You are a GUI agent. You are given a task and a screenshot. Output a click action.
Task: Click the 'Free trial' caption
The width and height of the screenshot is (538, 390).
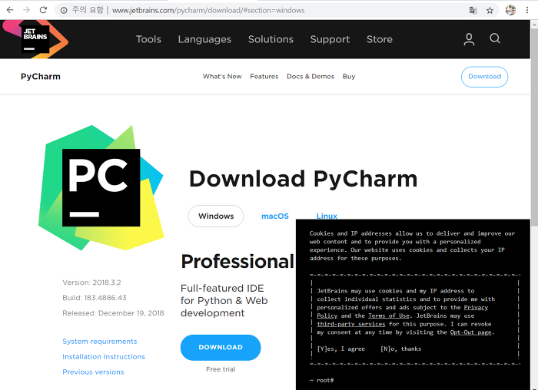pyautogui.click(x=221, y=369)
